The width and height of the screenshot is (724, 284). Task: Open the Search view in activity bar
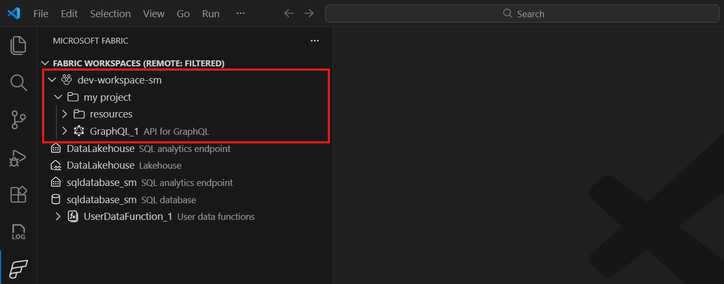pos(18,82)
